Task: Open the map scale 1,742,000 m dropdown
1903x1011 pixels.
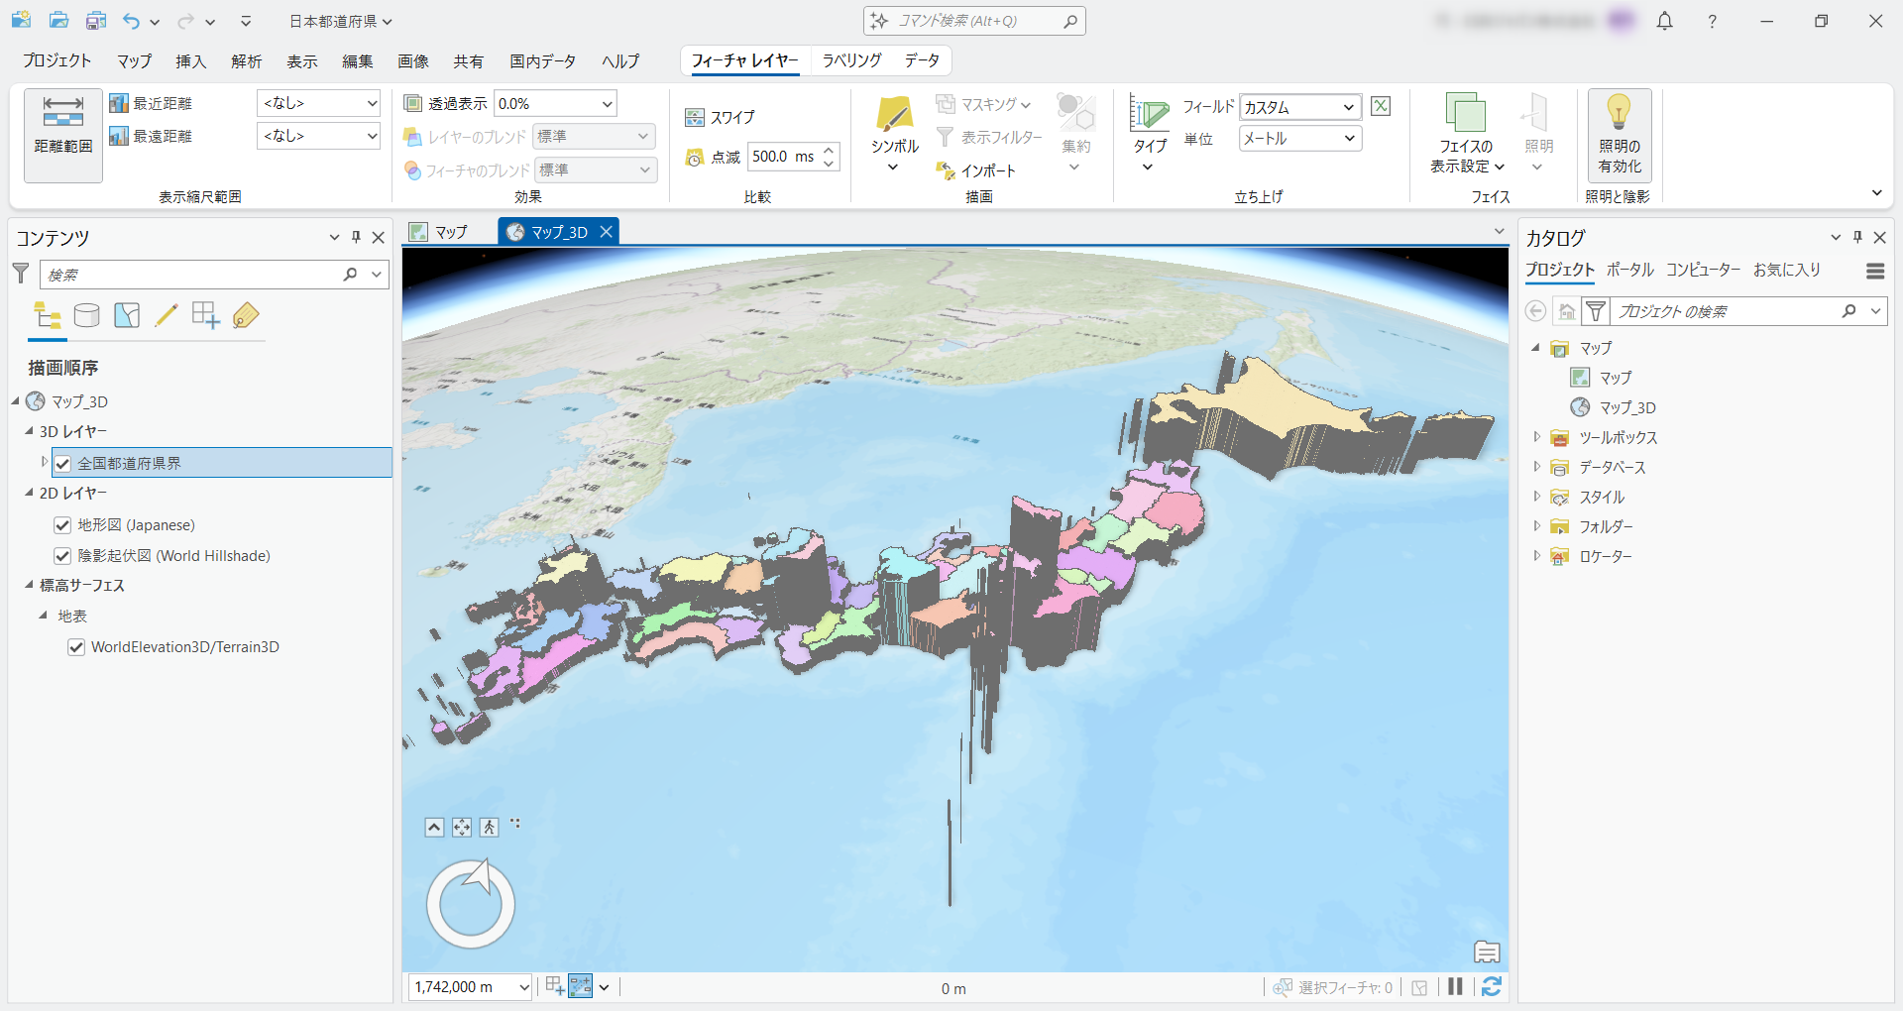Action: pos(523,987)
